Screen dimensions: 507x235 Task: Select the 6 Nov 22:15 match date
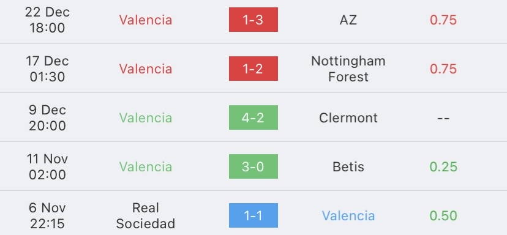coord(47,215)
